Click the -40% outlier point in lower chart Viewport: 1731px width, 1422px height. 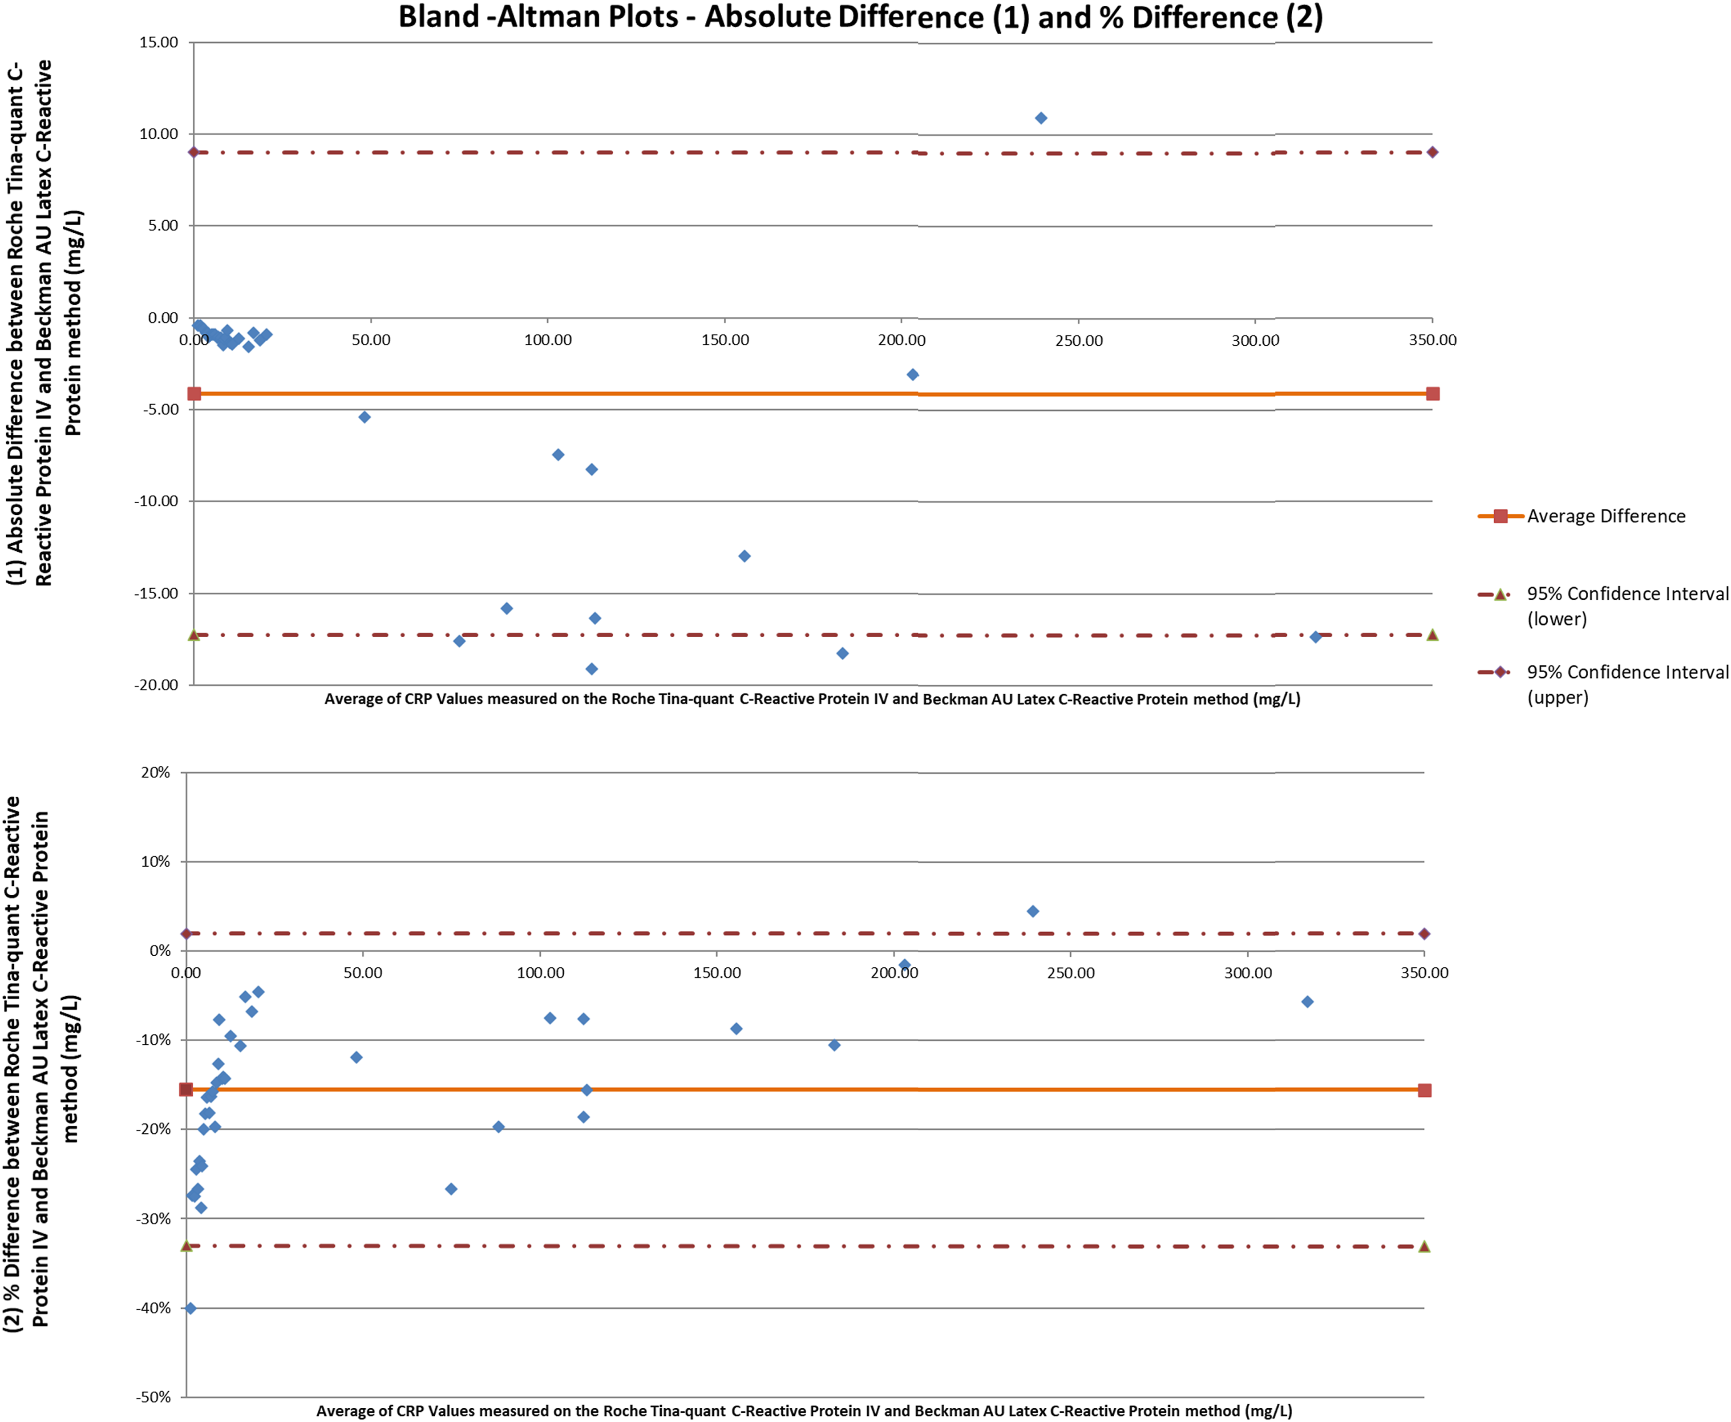tap(190, 1308)
